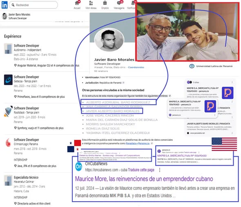Open the LinkedIn home logo
241x207 pixels.
click(x=4, y=5)
